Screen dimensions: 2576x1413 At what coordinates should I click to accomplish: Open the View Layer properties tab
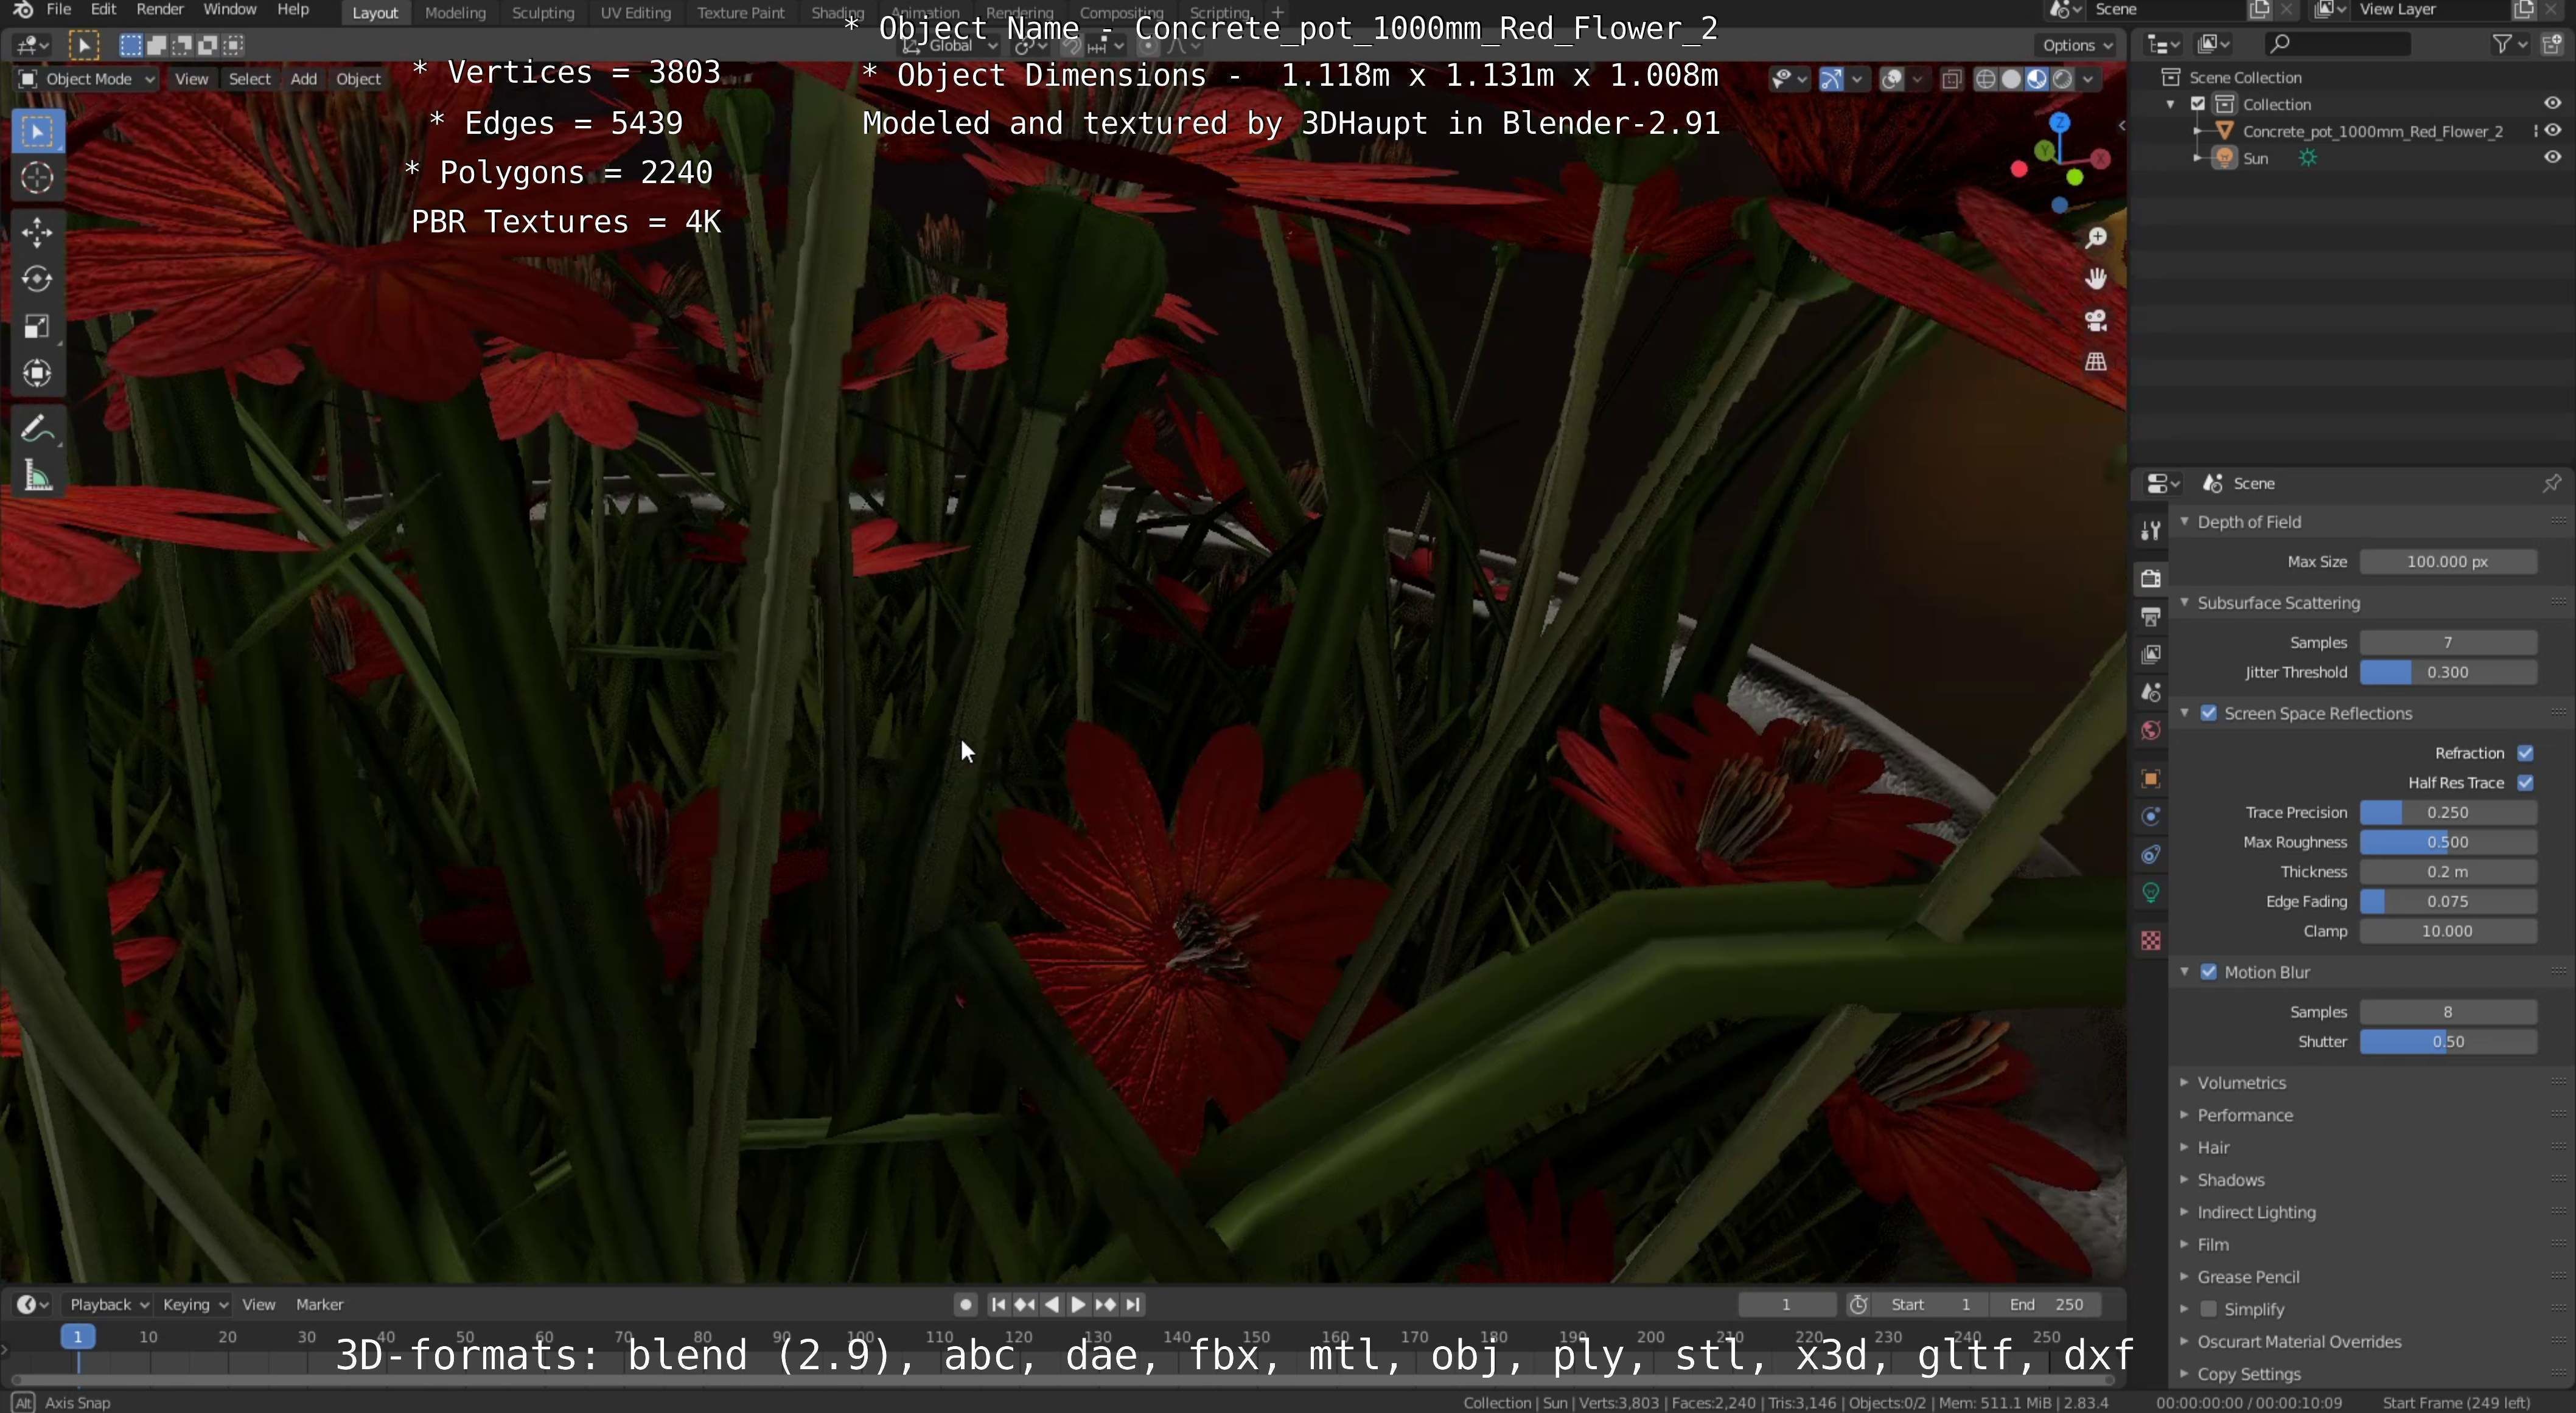click(2151, 654)
